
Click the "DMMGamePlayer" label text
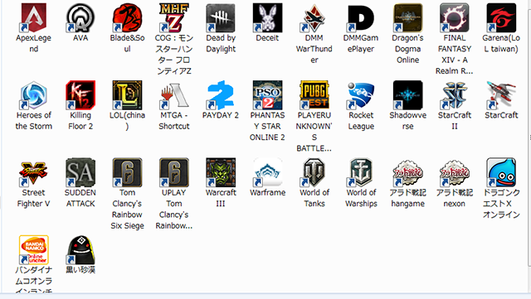[361, 43]
